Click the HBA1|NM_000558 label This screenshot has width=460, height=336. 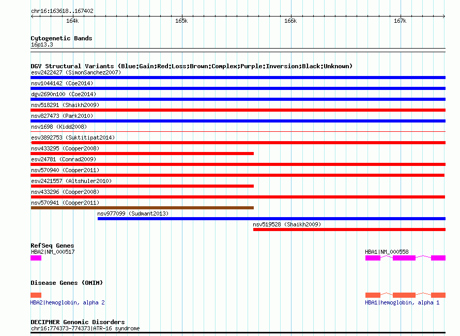(387, 252)
